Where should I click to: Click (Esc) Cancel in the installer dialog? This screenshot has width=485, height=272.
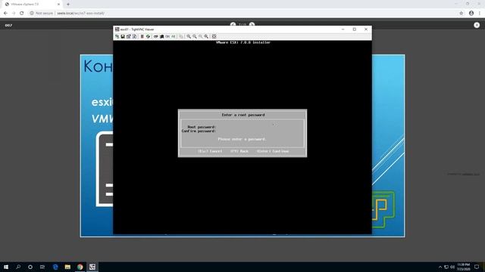pos(210,151)
